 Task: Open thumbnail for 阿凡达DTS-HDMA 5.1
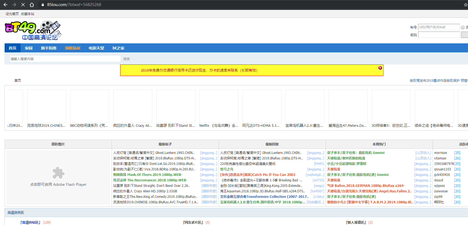coord(262,106)
